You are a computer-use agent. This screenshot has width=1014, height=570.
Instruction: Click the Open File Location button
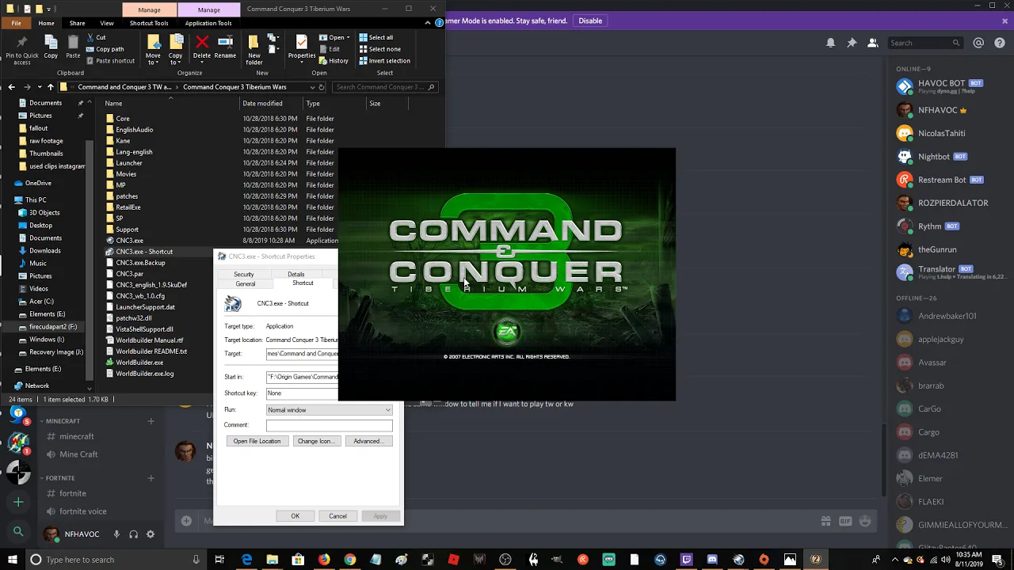(257, 441)
